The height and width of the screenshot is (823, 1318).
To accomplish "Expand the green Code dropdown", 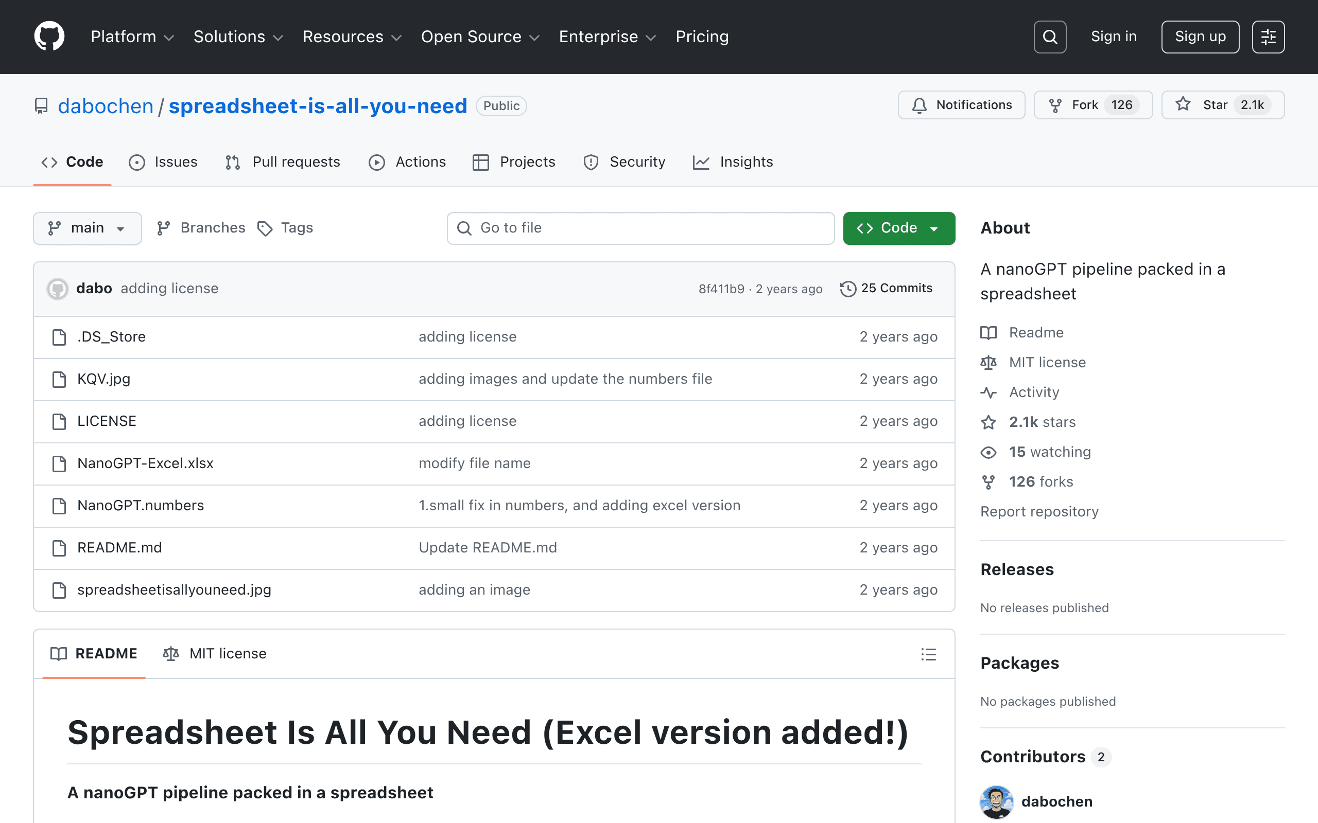I will coord(898,228).
